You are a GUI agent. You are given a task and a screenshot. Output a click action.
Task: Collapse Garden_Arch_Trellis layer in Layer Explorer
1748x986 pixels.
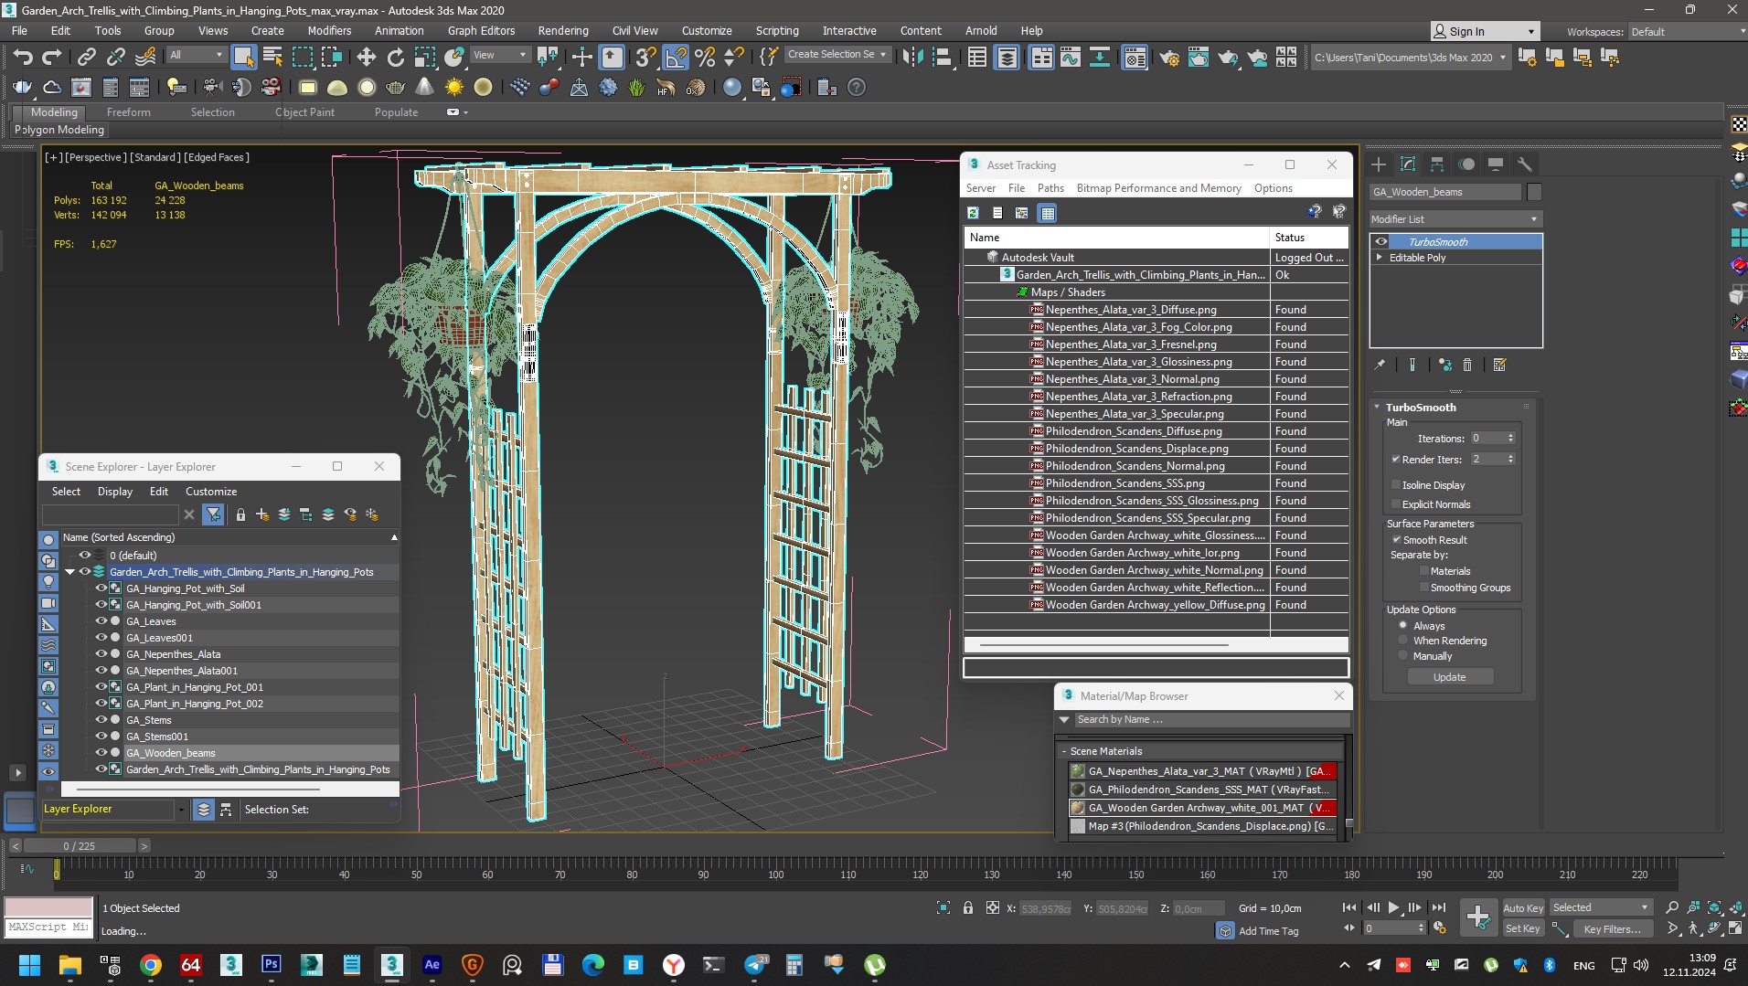pos(69,572)
